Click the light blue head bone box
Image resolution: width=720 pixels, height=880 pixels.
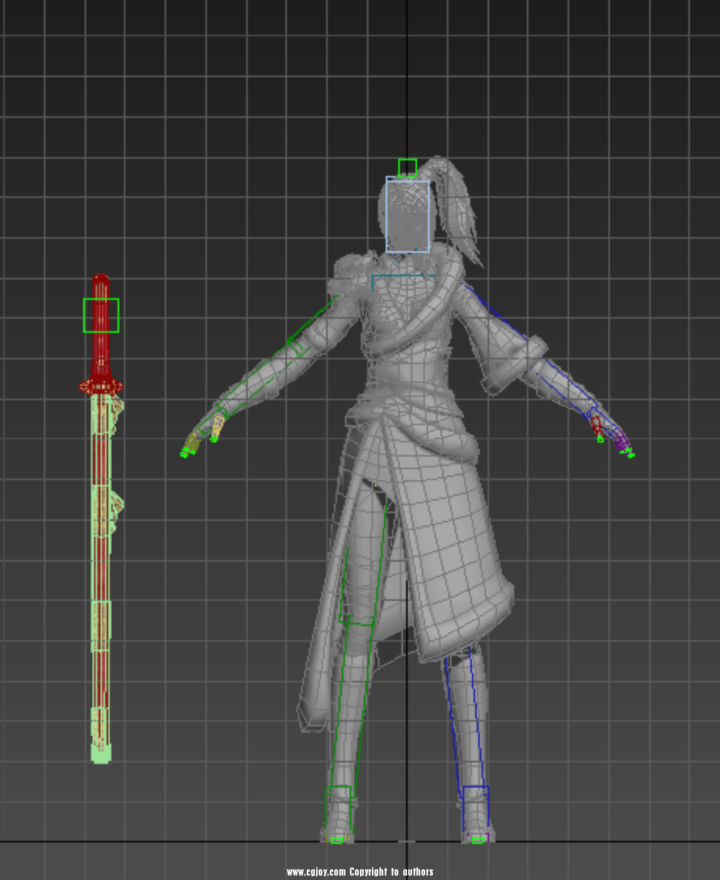click(x=408, y=216)
